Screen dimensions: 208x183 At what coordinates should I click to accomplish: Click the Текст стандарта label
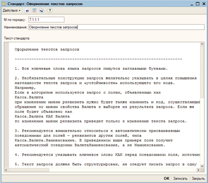(x=17, y=38)
